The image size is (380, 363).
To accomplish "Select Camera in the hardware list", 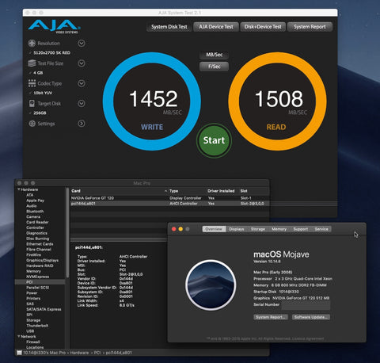I will (33, 216).
